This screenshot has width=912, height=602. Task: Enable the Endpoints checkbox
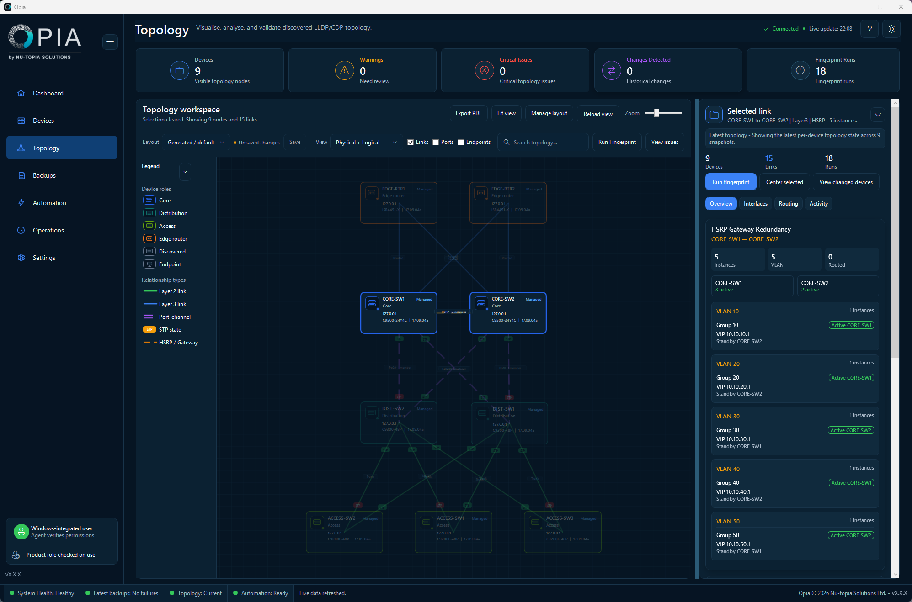point(461,143)
